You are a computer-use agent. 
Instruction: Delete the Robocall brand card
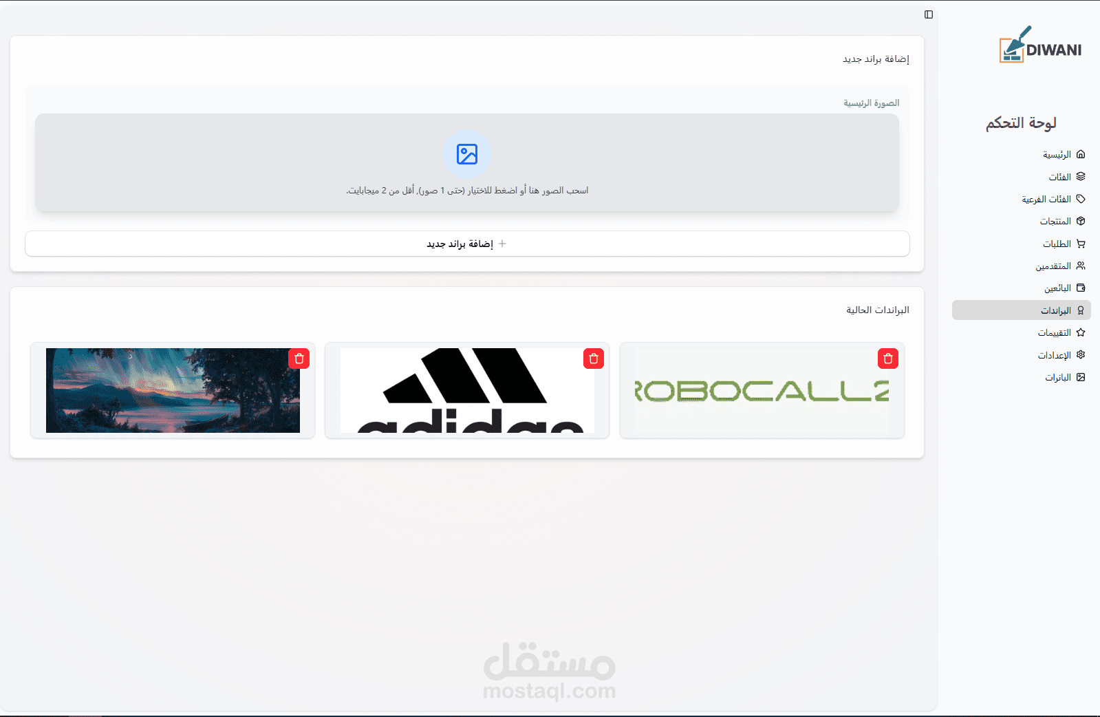click(x=888, y=358)
